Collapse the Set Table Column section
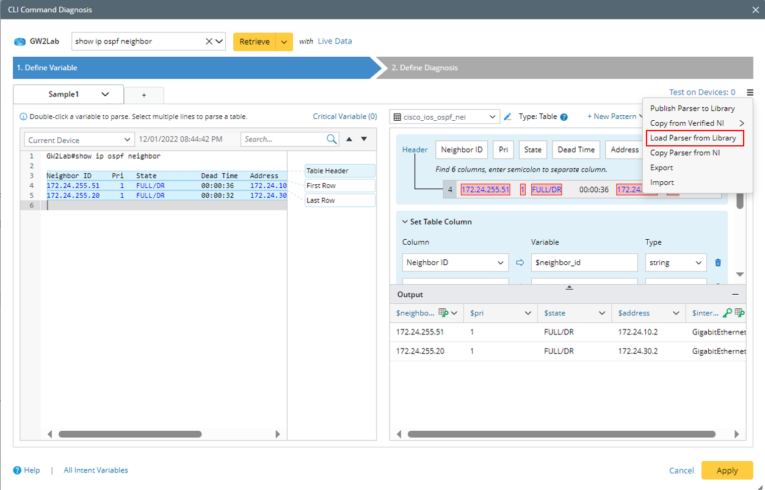The width and height of the screenshot is (765, 490). 404,222
